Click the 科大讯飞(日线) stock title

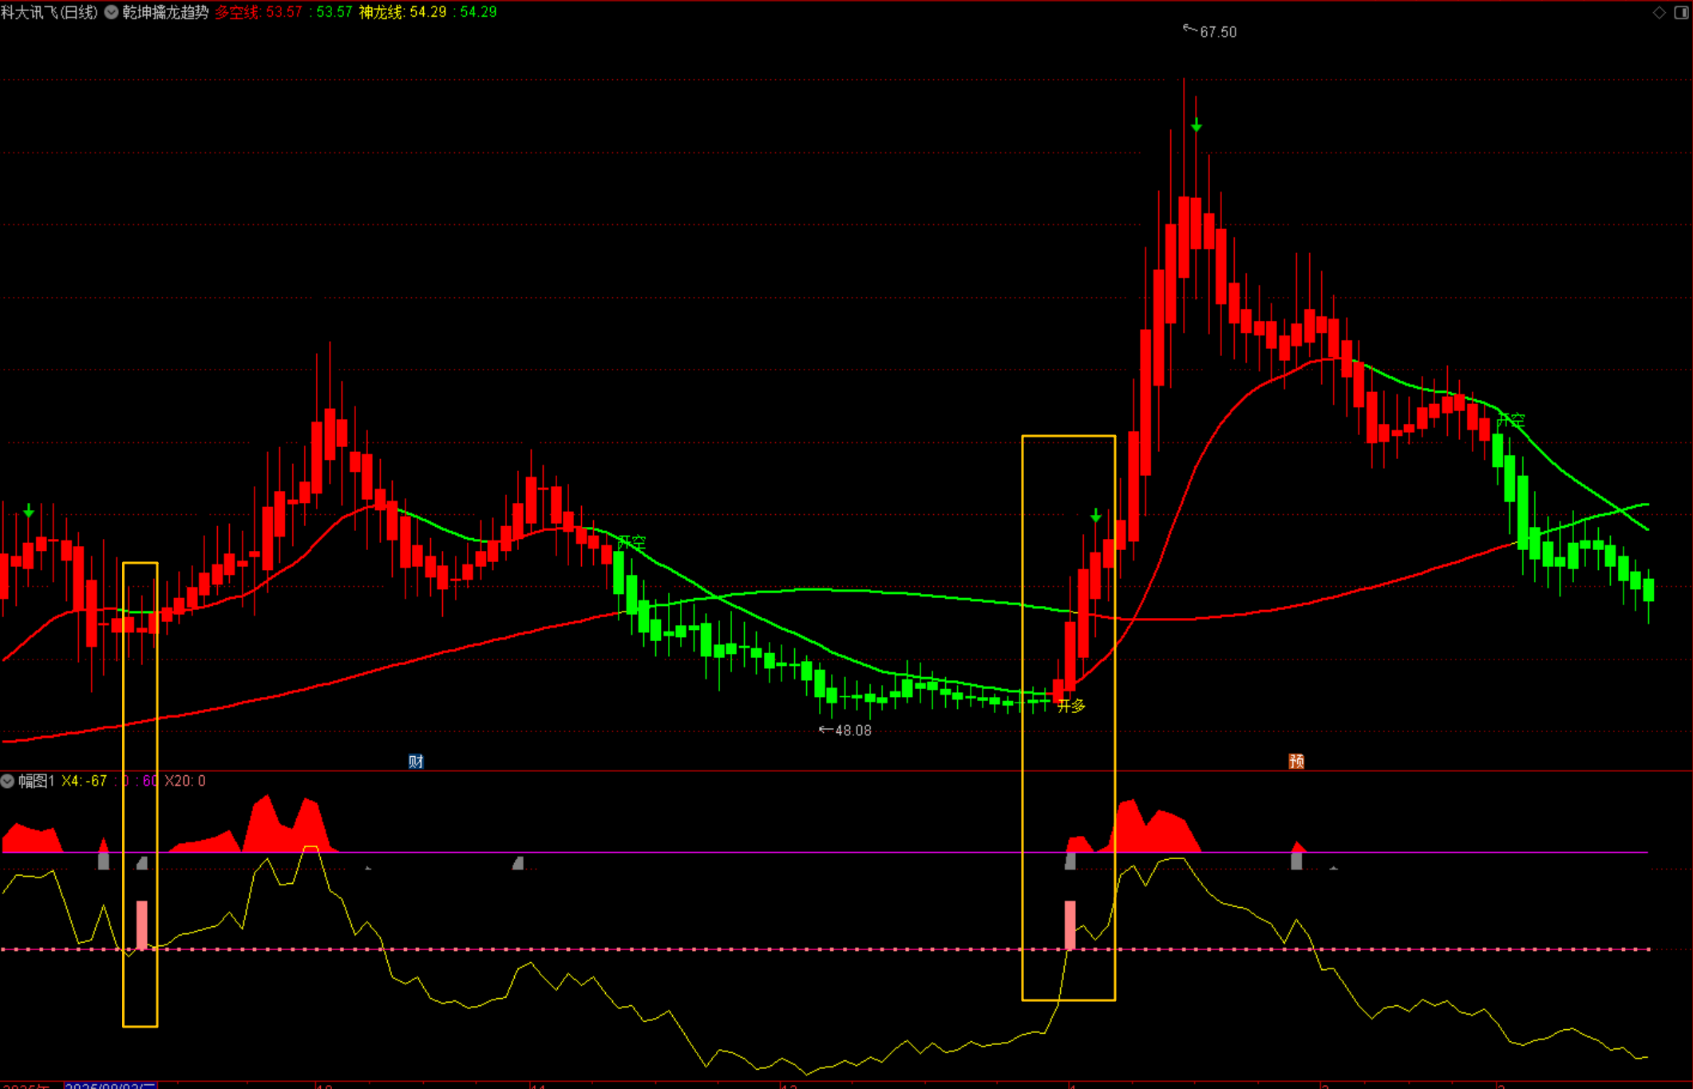pos(49,12)
